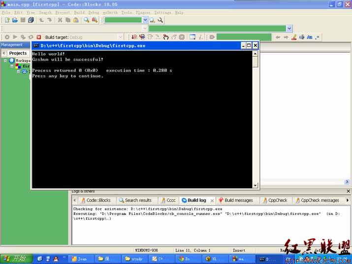Click the Run play icon

(15, 37)
